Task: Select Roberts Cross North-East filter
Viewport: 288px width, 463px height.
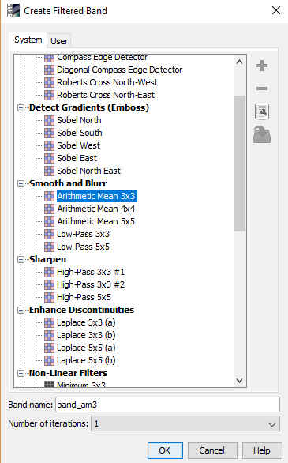Action: coord(106,95)
